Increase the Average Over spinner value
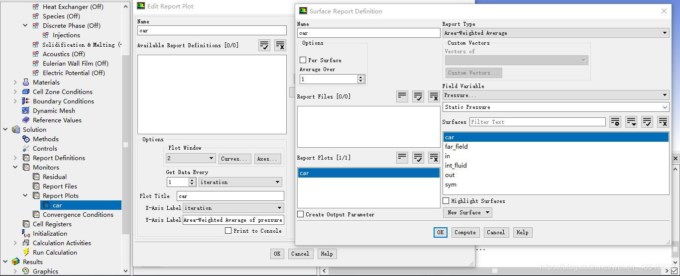 [361, 77]
